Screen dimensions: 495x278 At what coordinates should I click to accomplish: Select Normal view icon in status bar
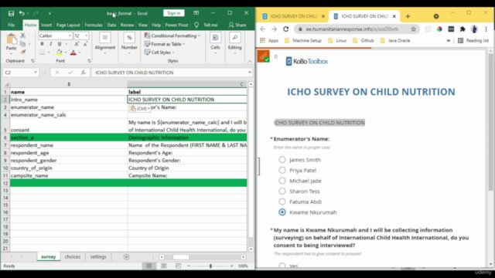click(149, 266)
